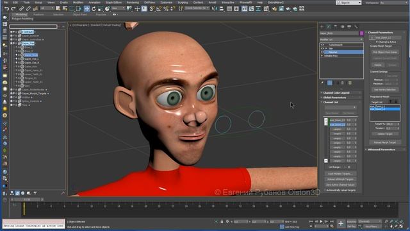Viewport: 410px width, 231px height.
Task: Activate the Select and Rotate tool
Action: (x=94, y=8)
